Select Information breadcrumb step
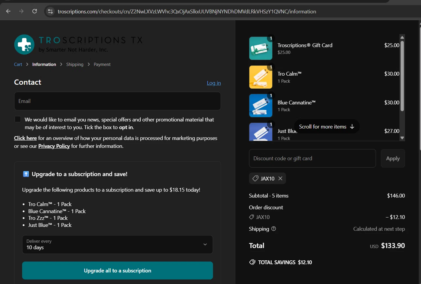 click(x=44, y=64)
